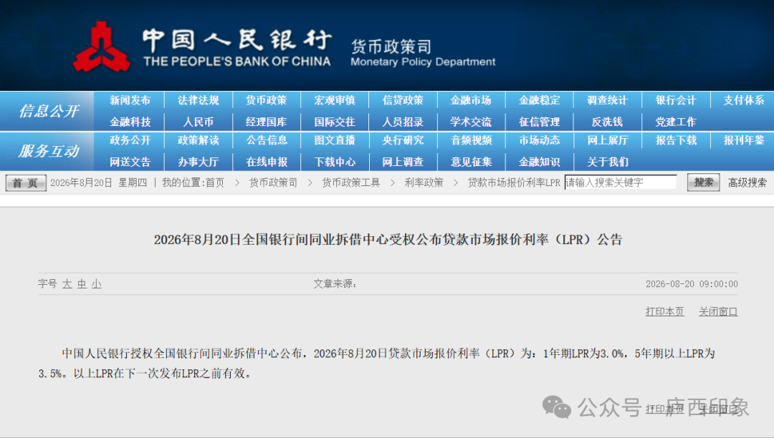
Task: Click the 服务互动 section header
Action: click(49, 151)
